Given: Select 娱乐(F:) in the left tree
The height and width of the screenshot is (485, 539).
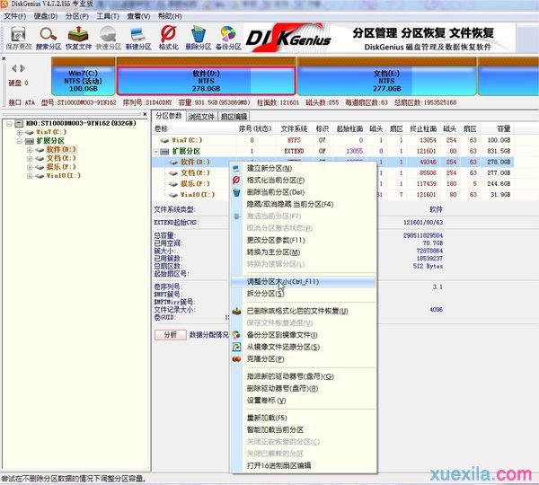Looking at the screenshot, I should [61, 167].
